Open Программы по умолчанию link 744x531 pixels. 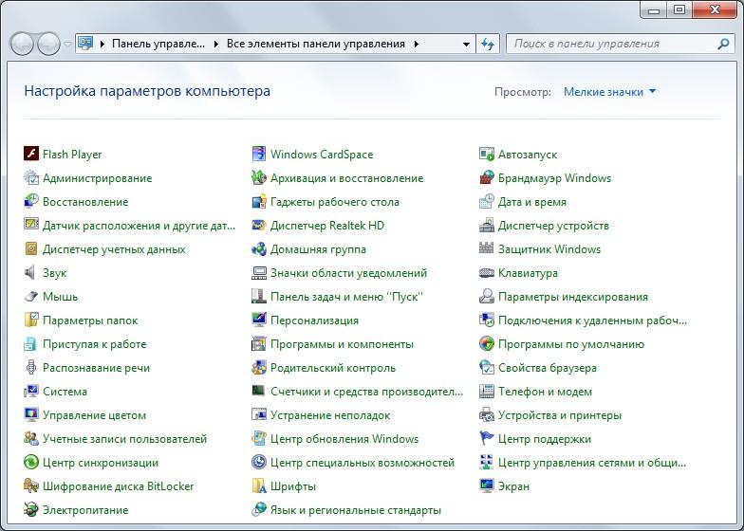pos(571,343)
